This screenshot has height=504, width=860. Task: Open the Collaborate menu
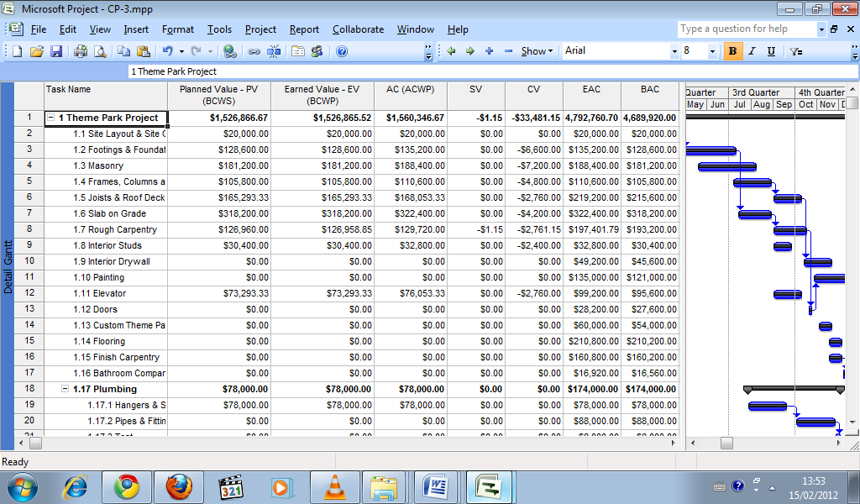358,29
